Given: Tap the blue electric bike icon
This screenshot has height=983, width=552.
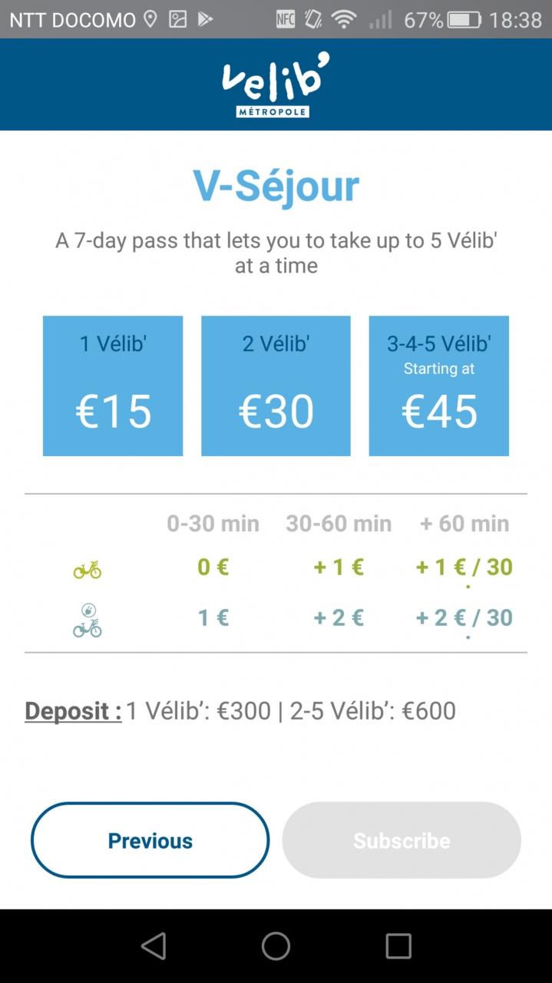Looking at the screenshot, I should coord(87,620).
